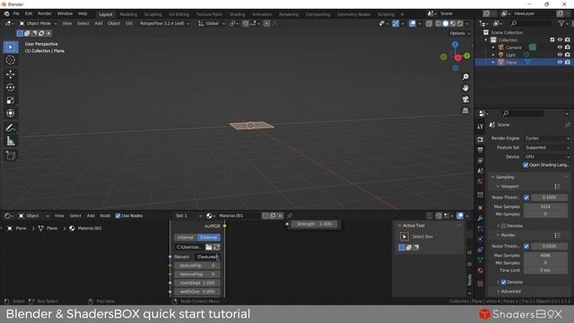This screenshot has width=574, height=323.
Task: Open the GIS menu in viewport header
Action: [x=129, y=23]
